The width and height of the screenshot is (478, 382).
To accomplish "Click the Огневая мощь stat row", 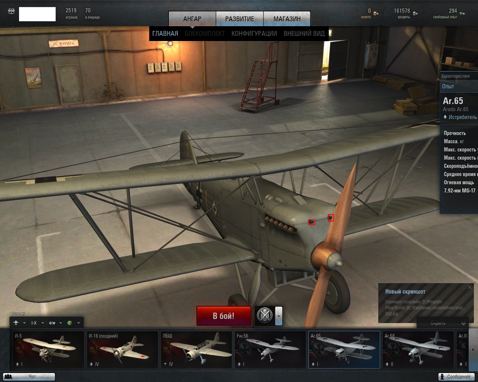I will point(459,182).
